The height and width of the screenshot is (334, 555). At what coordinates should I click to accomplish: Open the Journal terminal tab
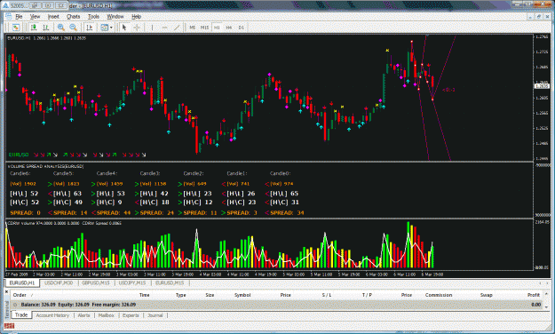[x=155, y=315]
